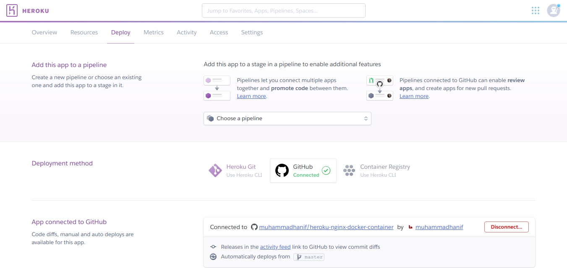Screen dimensions: 567x268
Task: Click the Deployment method heading
Action: coord(62,163)
